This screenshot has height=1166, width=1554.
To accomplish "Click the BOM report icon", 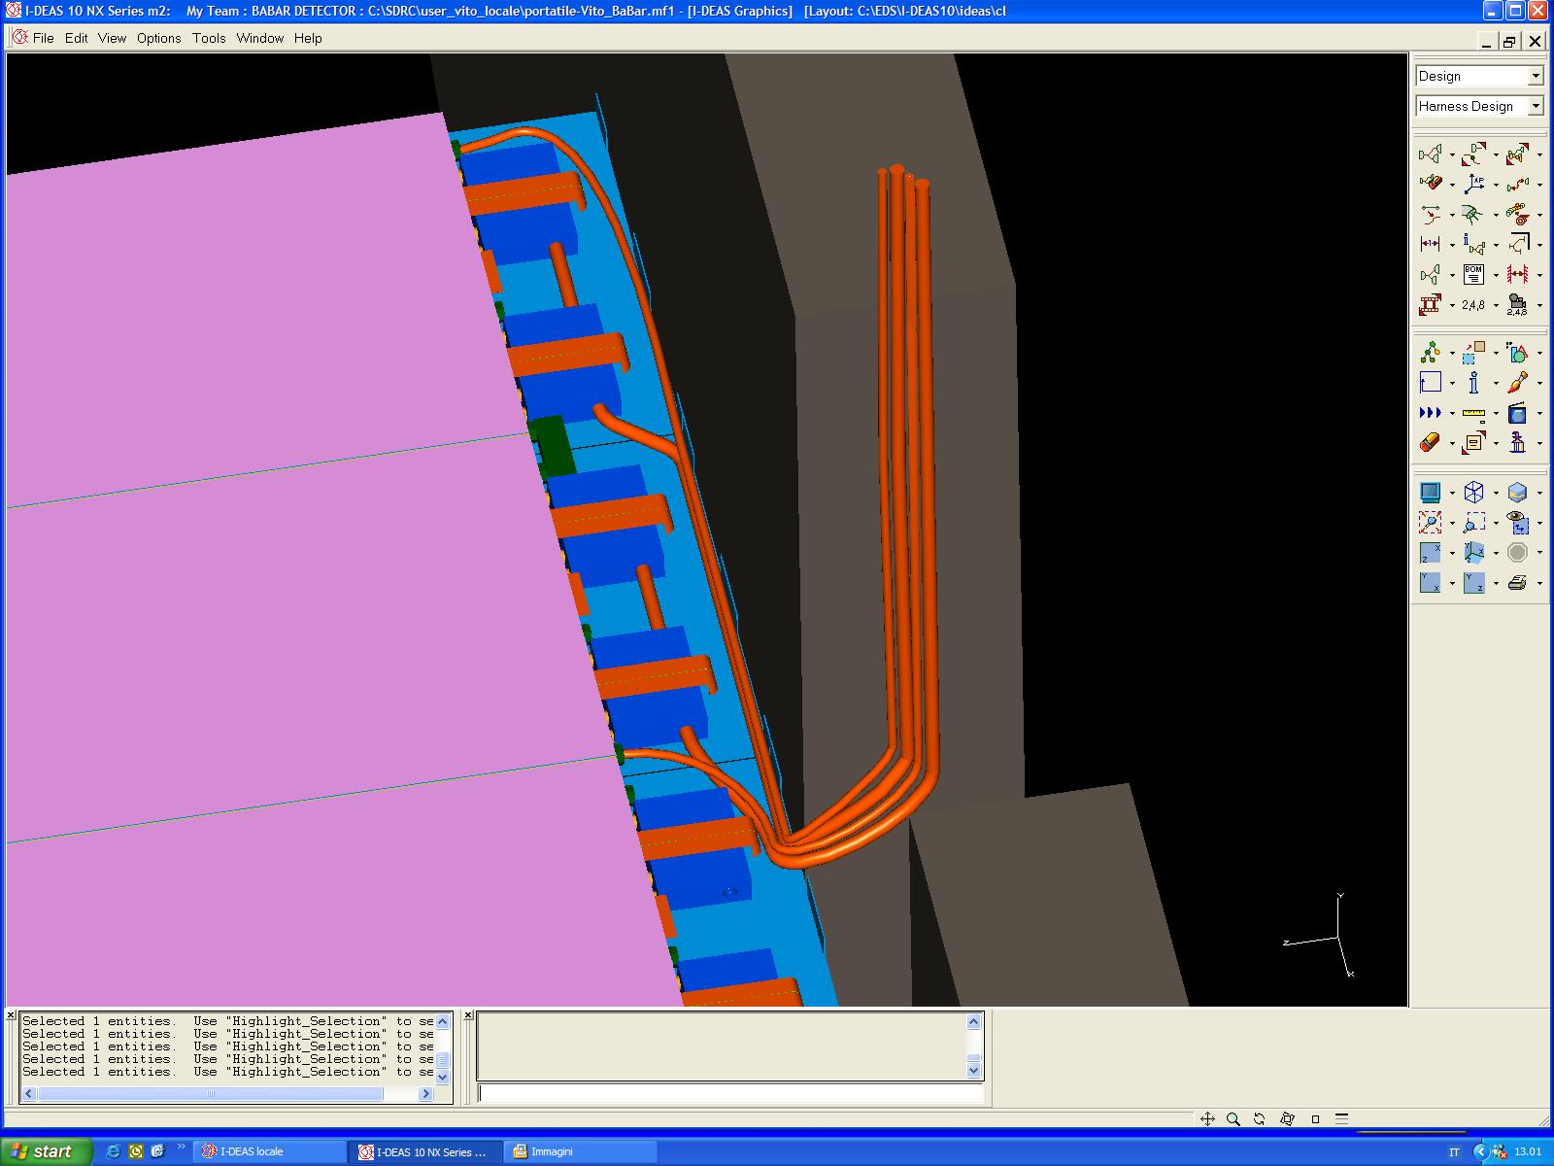I will tap(1473, 274).
